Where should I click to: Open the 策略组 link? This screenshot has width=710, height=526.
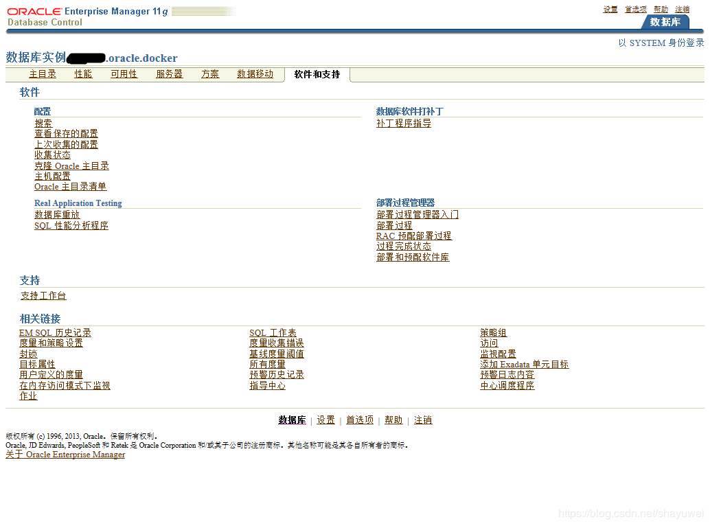click(x=494, y=333)
